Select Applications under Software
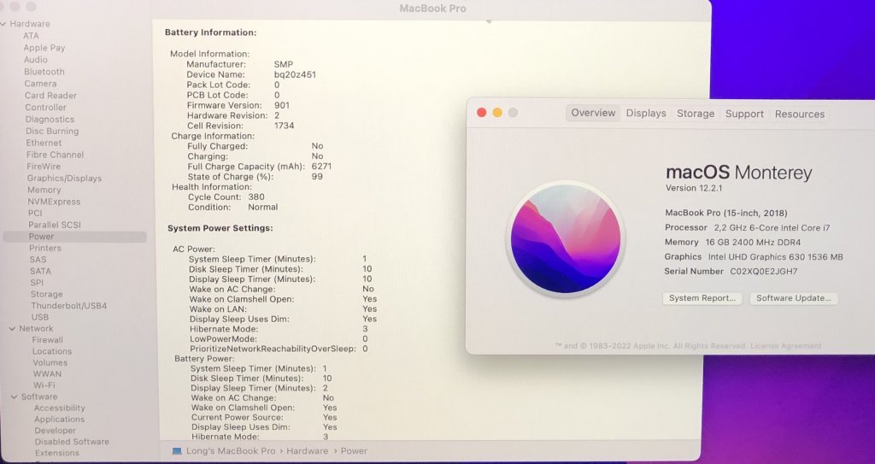Image resolution: width=875 pixels, height=464 pixels. (59, 420)
